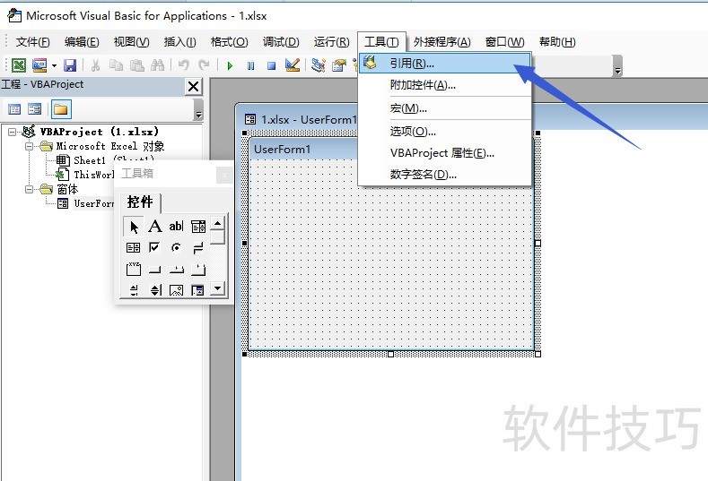Open the 外接程序(A) menu

click(x=441, y=42)
